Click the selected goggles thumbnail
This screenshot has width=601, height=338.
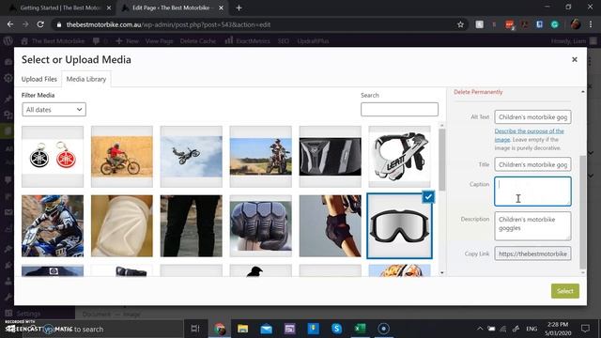[399, 226]
